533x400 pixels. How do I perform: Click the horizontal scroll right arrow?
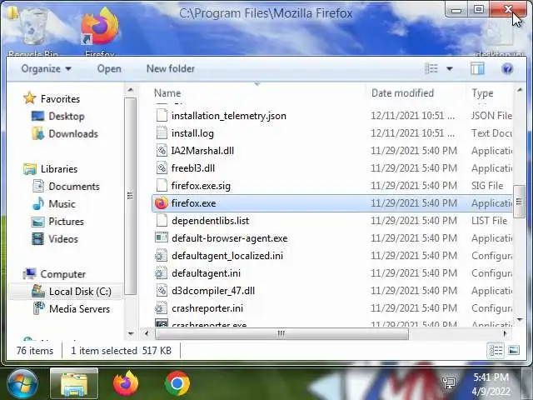click(506, 333)
